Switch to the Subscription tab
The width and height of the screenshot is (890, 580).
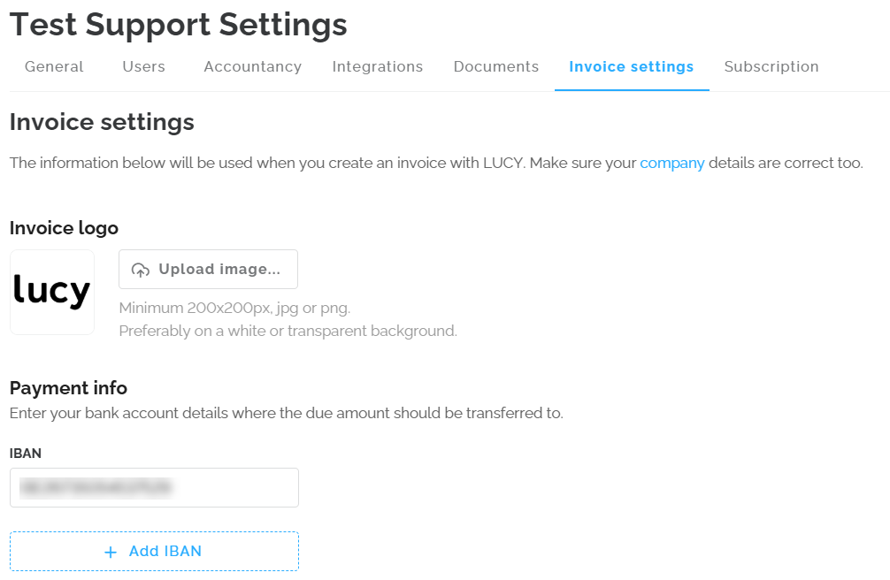pos(771,66)
